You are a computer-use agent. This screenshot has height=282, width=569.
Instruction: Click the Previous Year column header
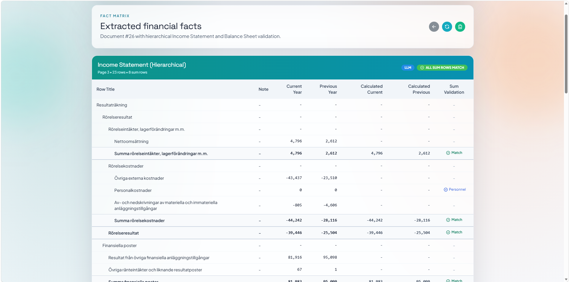pyautogui.click(x=328, y=89)
